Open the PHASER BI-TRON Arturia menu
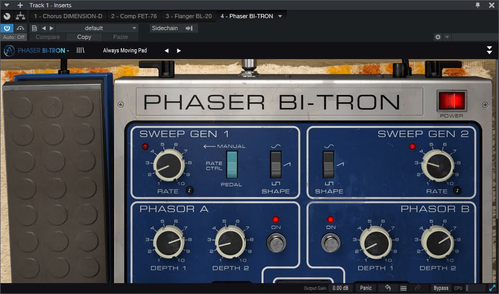 pyautogui.click(x=43, y=50)
